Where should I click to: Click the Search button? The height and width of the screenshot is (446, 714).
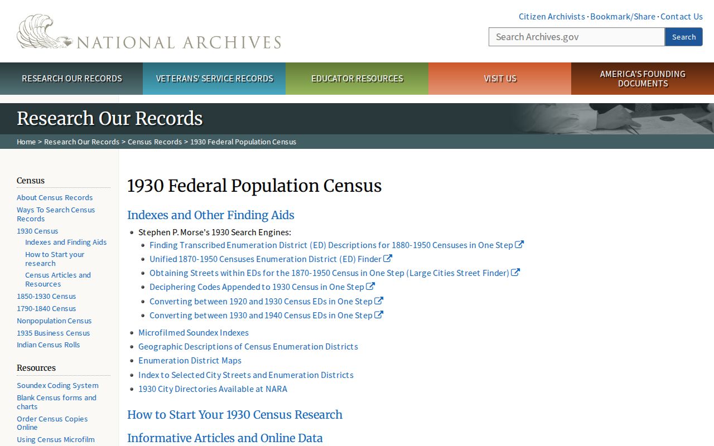(x=684, y=37)
